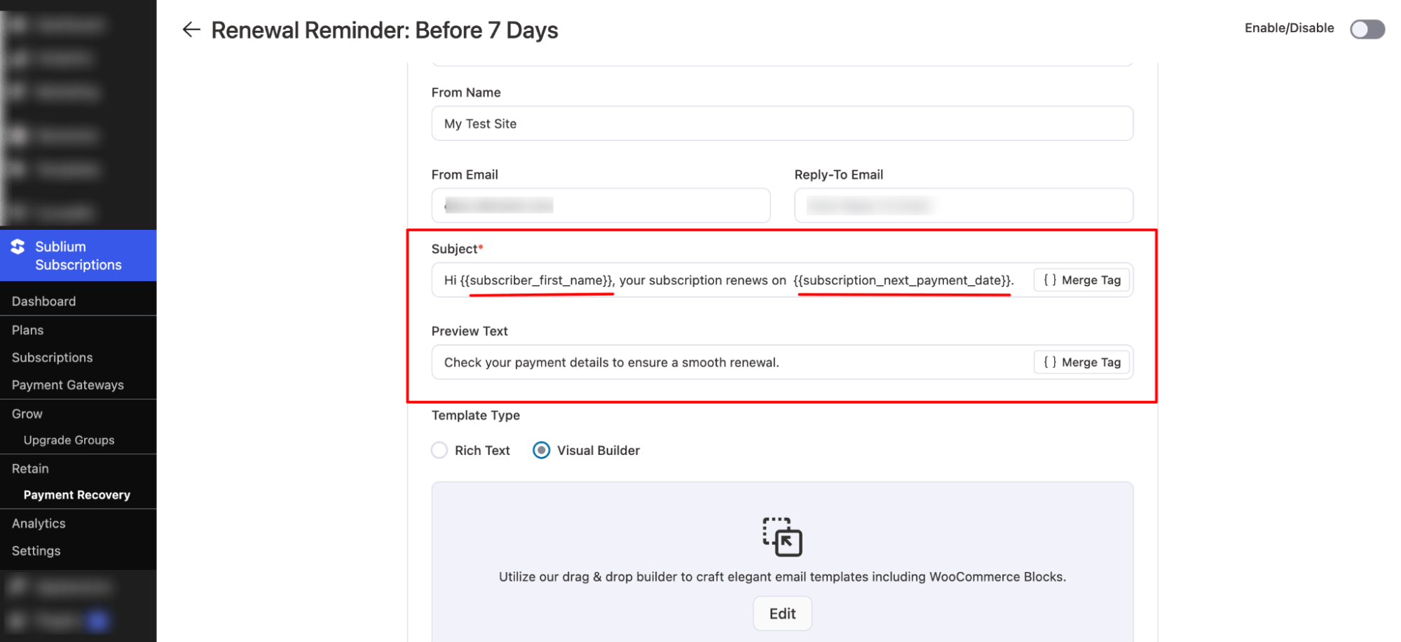Open the Plans page
1401x642 pixels.
click(x=27, y=329)
